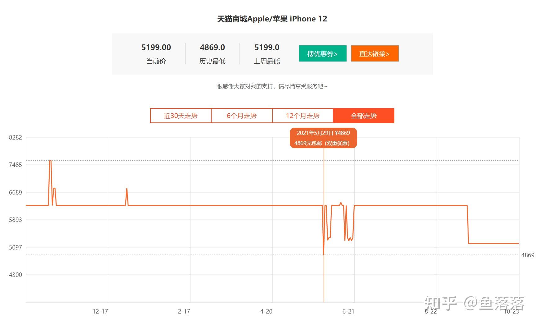
Task: Click the 4-20 date axis label
Action: [x=266, y=311]
